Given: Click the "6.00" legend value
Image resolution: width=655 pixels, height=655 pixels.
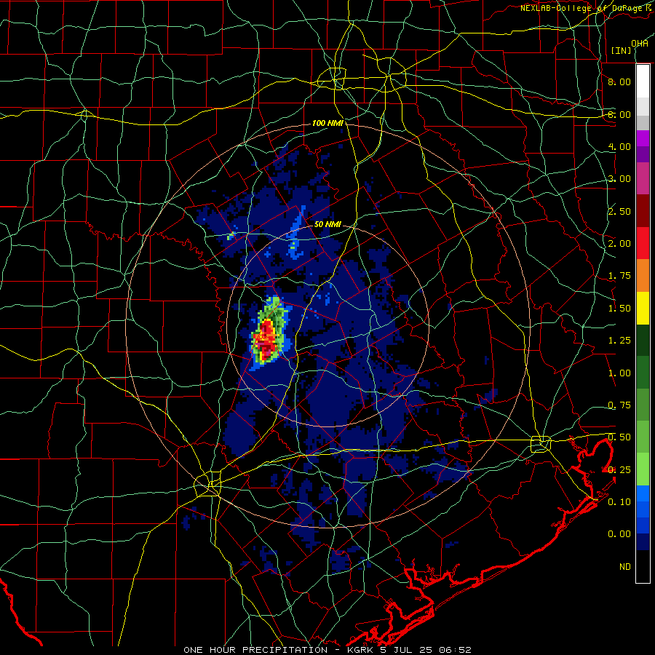Looking at the screenshot, I should [x=619, y=114].
